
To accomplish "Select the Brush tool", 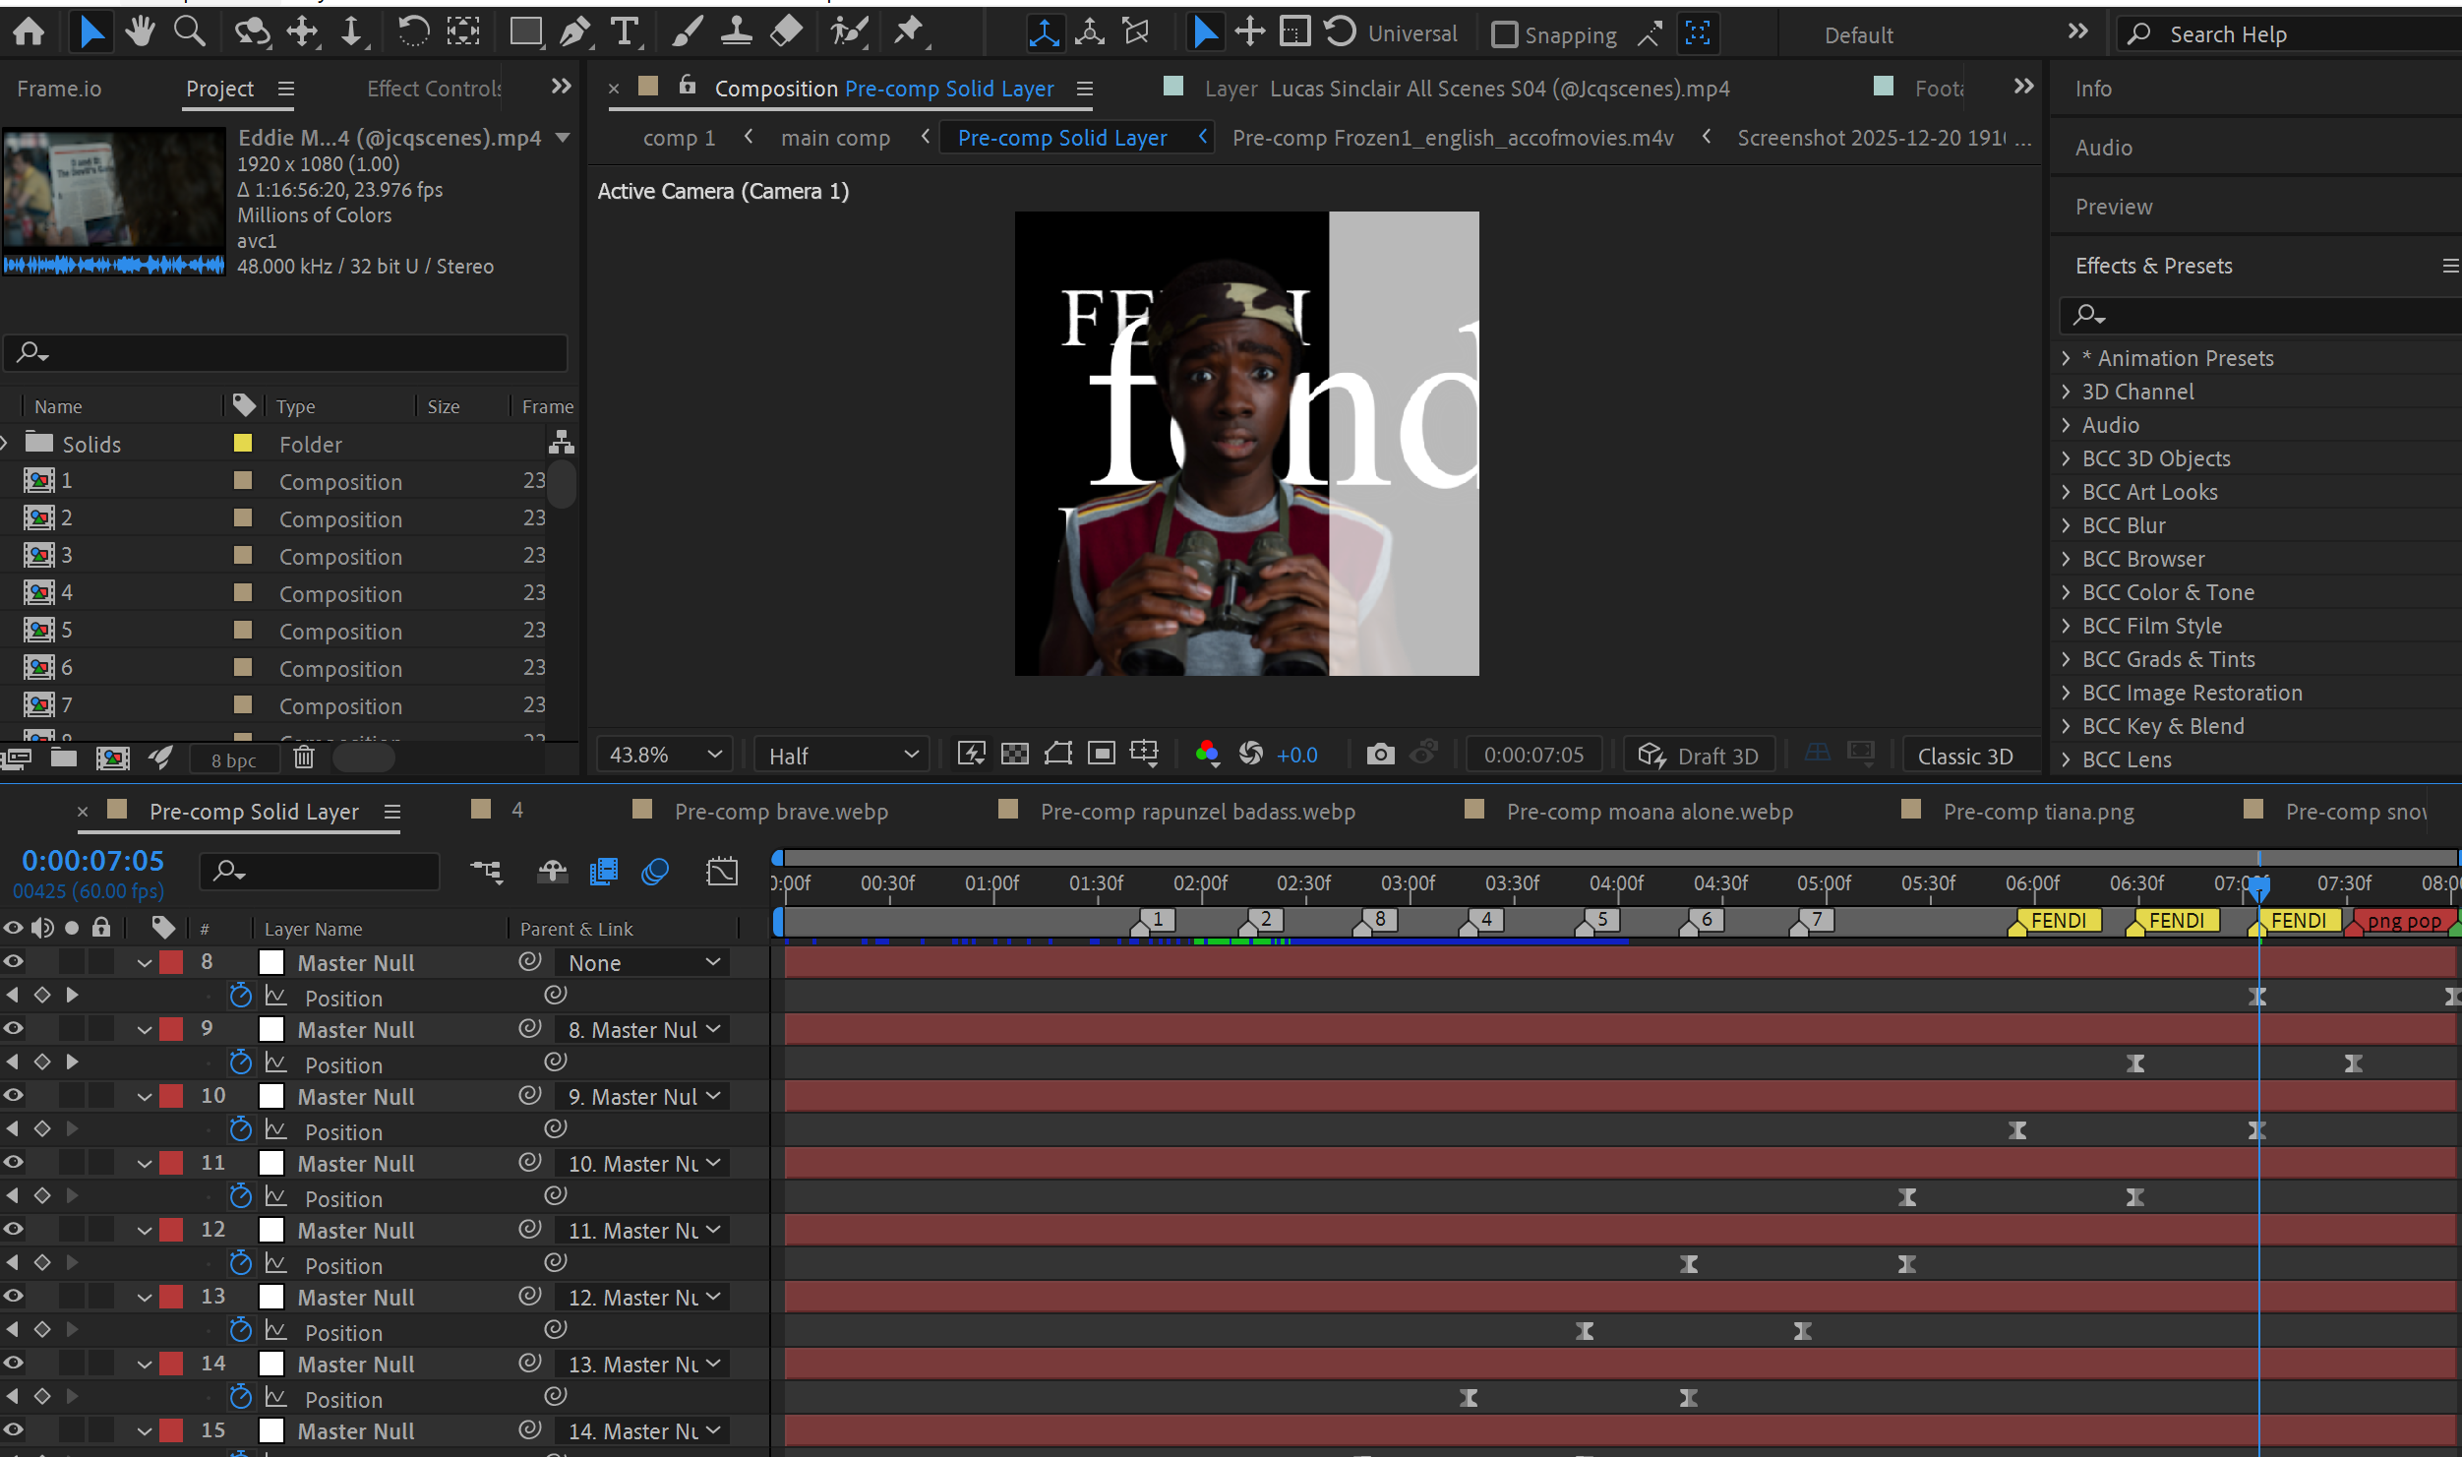I will tap(688, 32).
